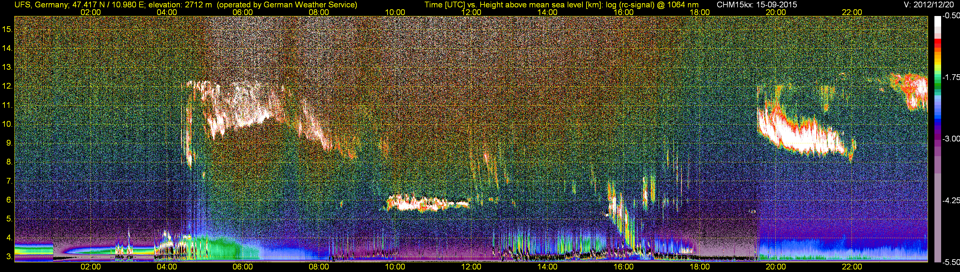The image size is (960, 272).
Task: Click the '9.' km height axis label
Action: click(9, 143)
